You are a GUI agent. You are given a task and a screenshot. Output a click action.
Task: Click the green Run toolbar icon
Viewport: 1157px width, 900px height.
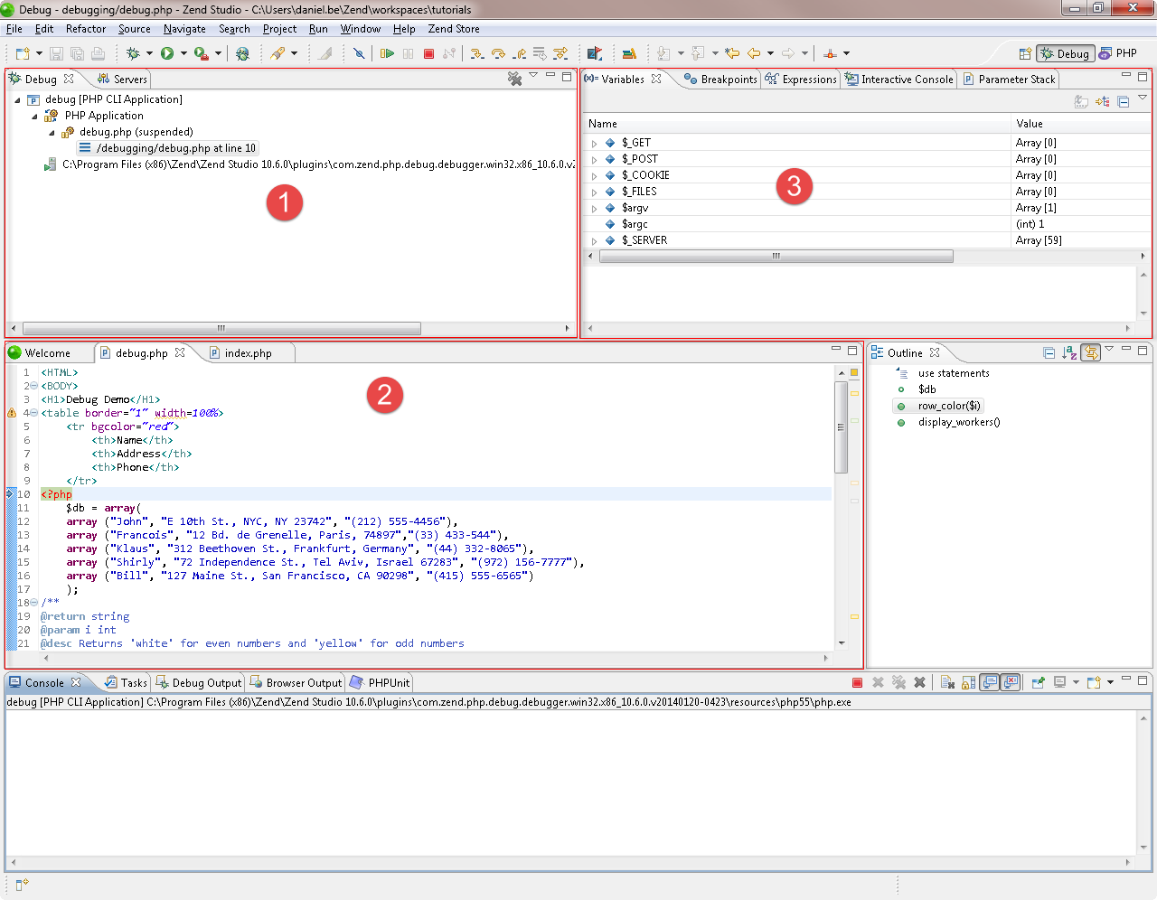click(167, 53)
